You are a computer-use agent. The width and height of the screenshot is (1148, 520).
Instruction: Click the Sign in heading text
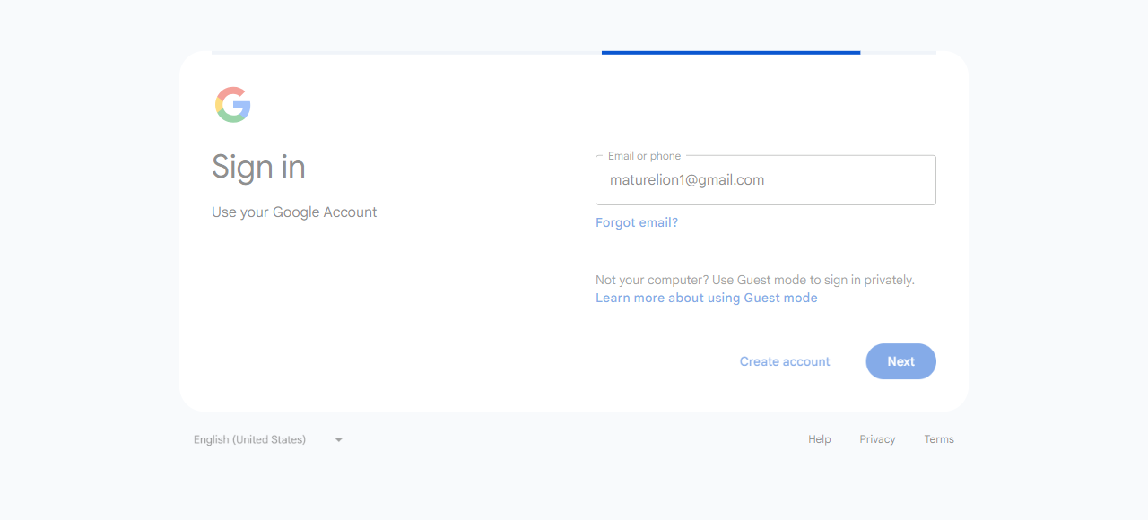pos(258,167)
